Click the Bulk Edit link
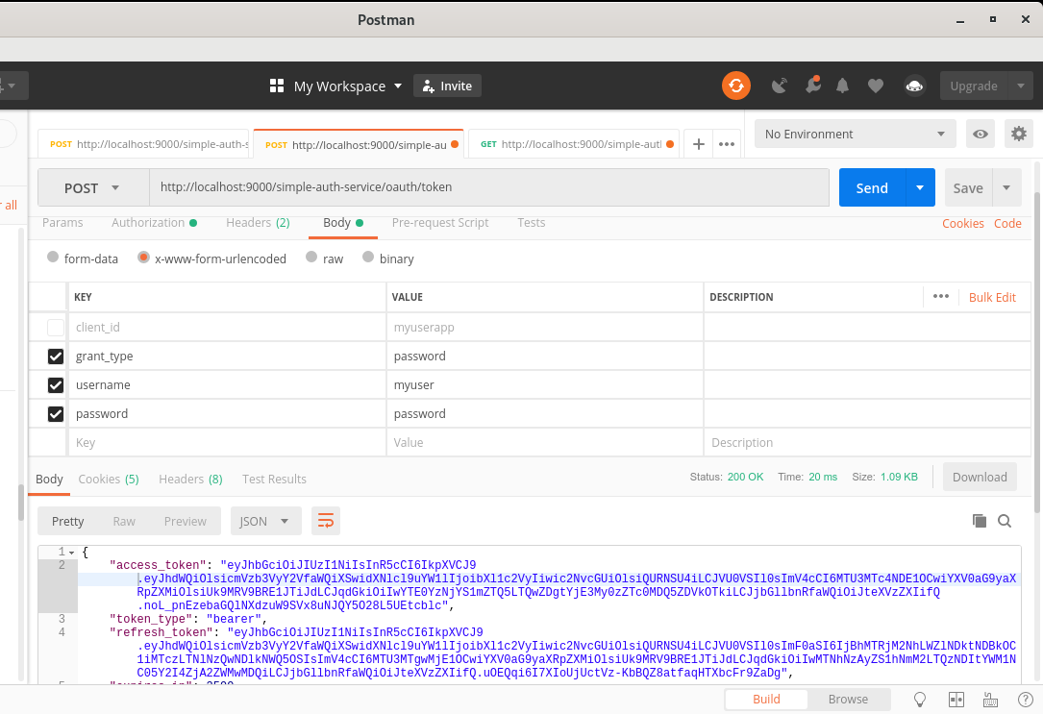Image resolution: width=1043 pixels, height=714 pixels. pyautogui.click(x=992, y=297)
